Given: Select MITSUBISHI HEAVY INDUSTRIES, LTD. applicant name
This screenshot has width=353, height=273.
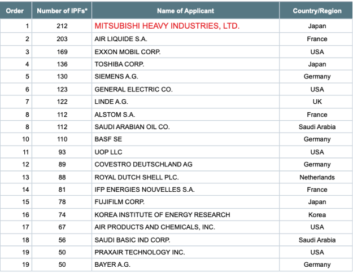Looking at the screenshot, I should tap(167, 26).
